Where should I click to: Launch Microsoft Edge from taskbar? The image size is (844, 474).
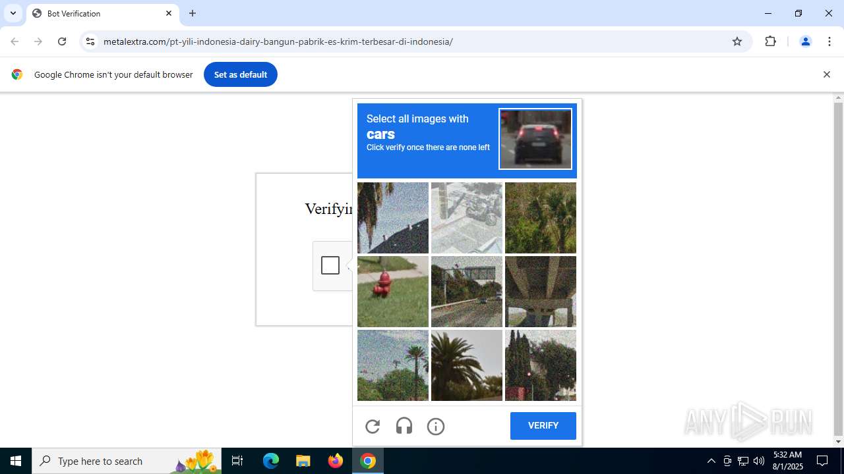(271, 461)
